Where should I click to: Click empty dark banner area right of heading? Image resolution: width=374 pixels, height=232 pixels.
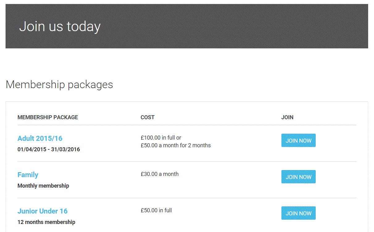coord(247,26)
